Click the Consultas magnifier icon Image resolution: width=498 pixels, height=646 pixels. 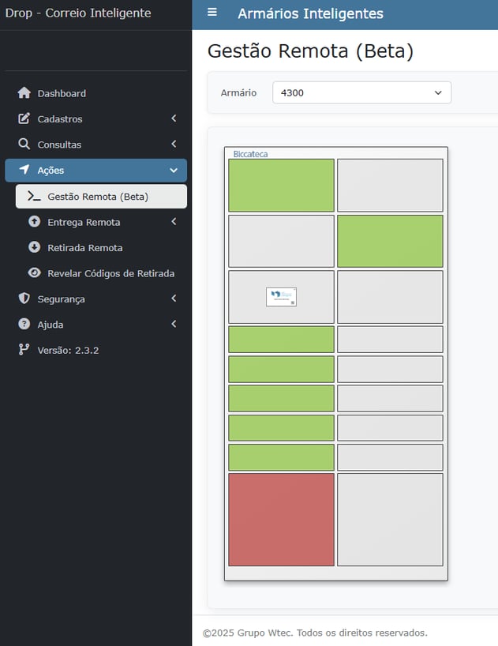[x=24, y=145]
